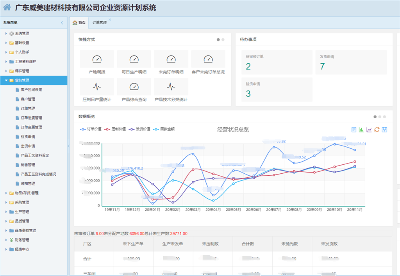Open the 未完订单明细 shortcut
The image size is (400, 276).
coord(171,62)
